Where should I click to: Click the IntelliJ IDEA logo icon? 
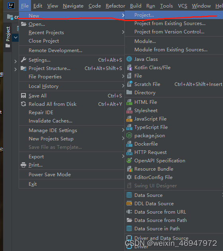click(11, 6)
